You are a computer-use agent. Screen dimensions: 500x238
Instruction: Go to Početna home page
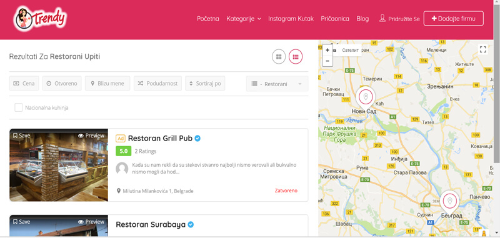208,19
